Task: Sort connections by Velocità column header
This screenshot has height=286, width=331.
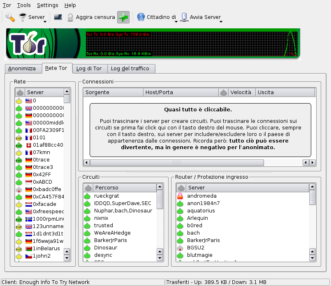Action: [x=241, y=92]
